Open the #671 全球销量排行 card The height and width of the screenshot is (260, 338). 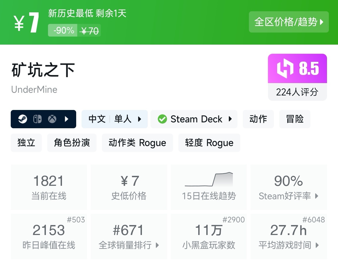coord(129,237)
